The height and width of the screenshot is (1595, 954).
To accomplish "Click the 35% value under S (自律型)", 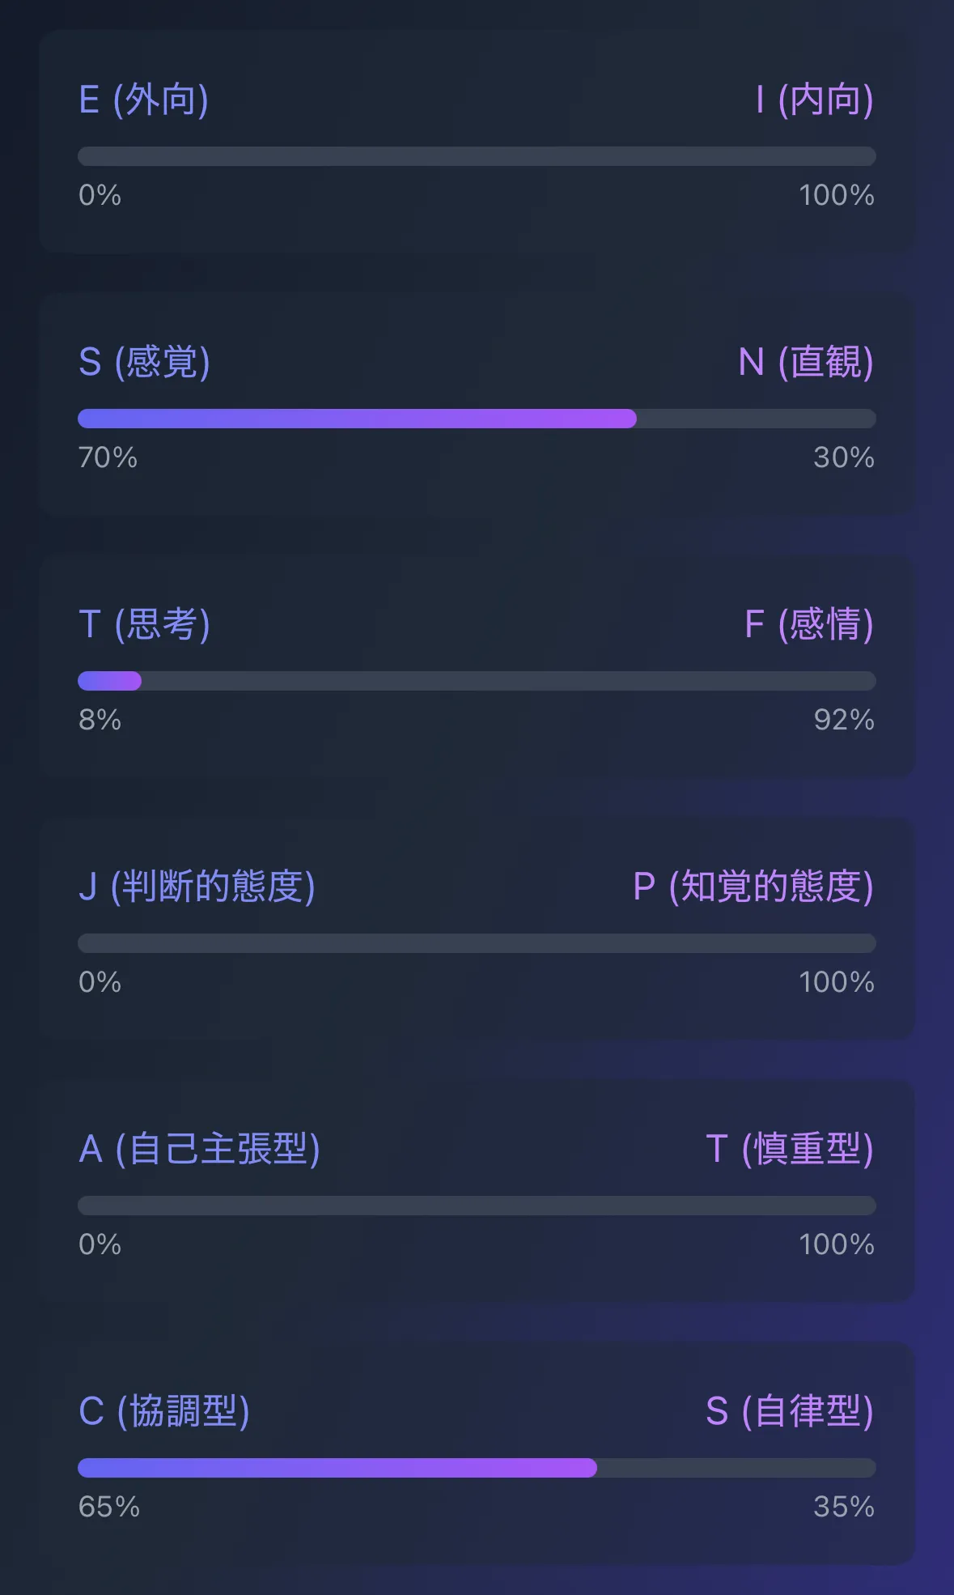I will (x=844, y=1507).
